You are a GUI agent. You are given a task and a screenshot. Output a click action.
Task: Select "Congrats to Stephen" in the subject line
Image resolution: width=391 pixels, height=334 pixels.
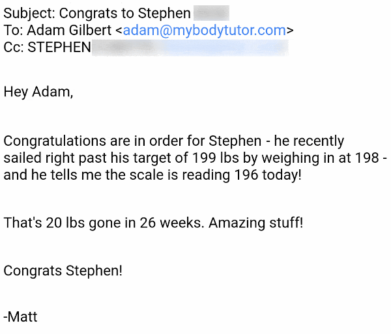[x=125, y=13]
